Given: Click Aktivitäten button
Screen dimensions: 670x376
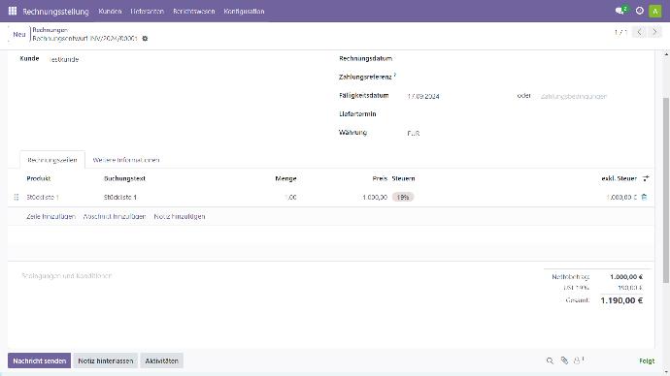Looking at the screenshot, I should coord(161,360).
